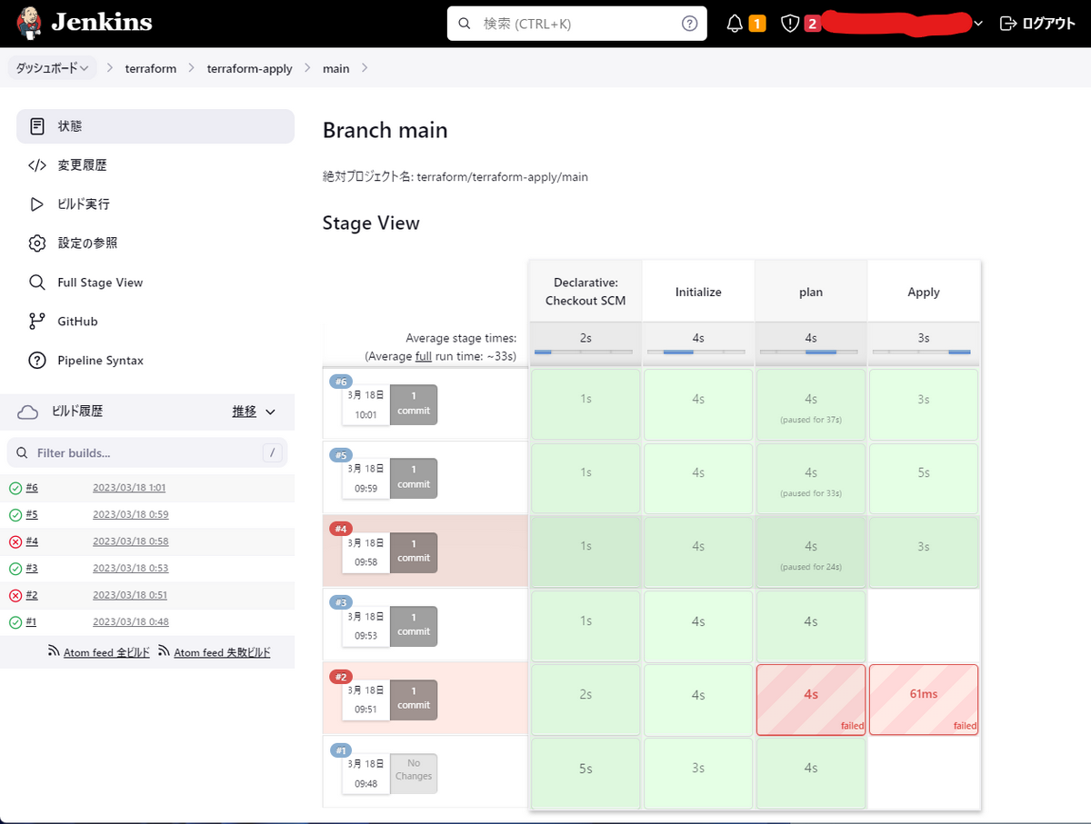The image size is (1091, 824).
Task: Open the 変更履歴 sidebar item
Action: click(x=155, y=165)
